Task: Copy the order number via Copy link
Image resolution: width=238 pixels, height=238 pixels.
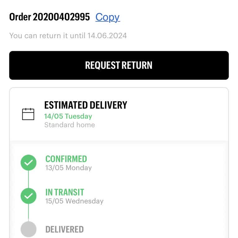Action: tap(107, 17)
